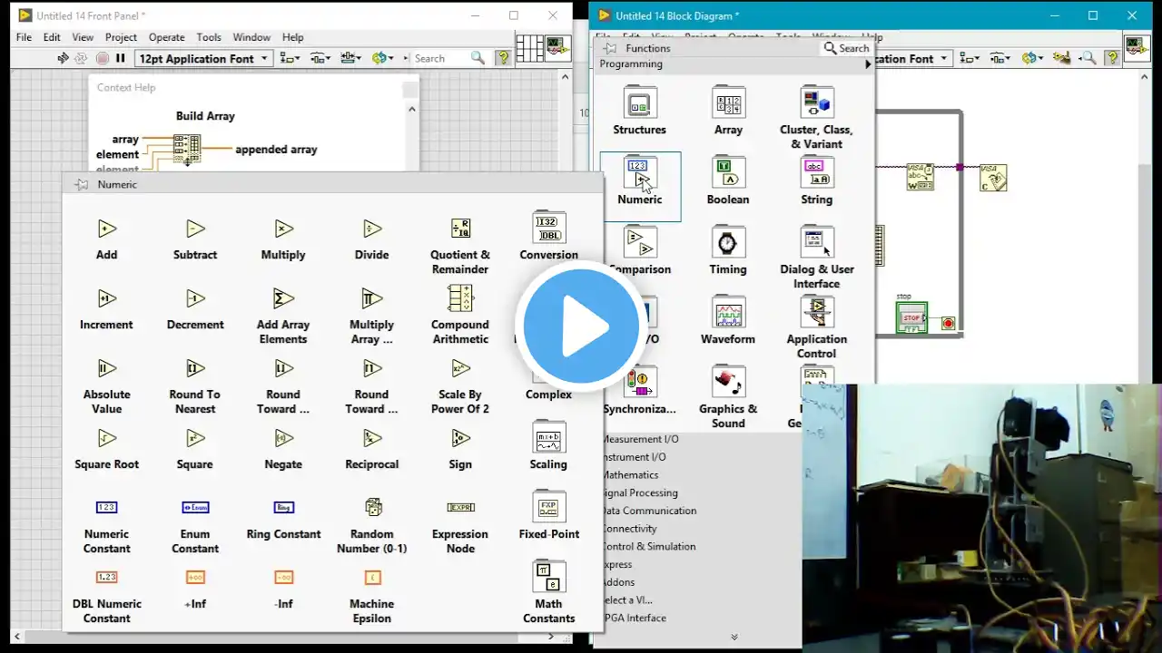This screenshot has width=1162, height=653.
Task: Choose the Multiply function icon
Action: (283, 229)
